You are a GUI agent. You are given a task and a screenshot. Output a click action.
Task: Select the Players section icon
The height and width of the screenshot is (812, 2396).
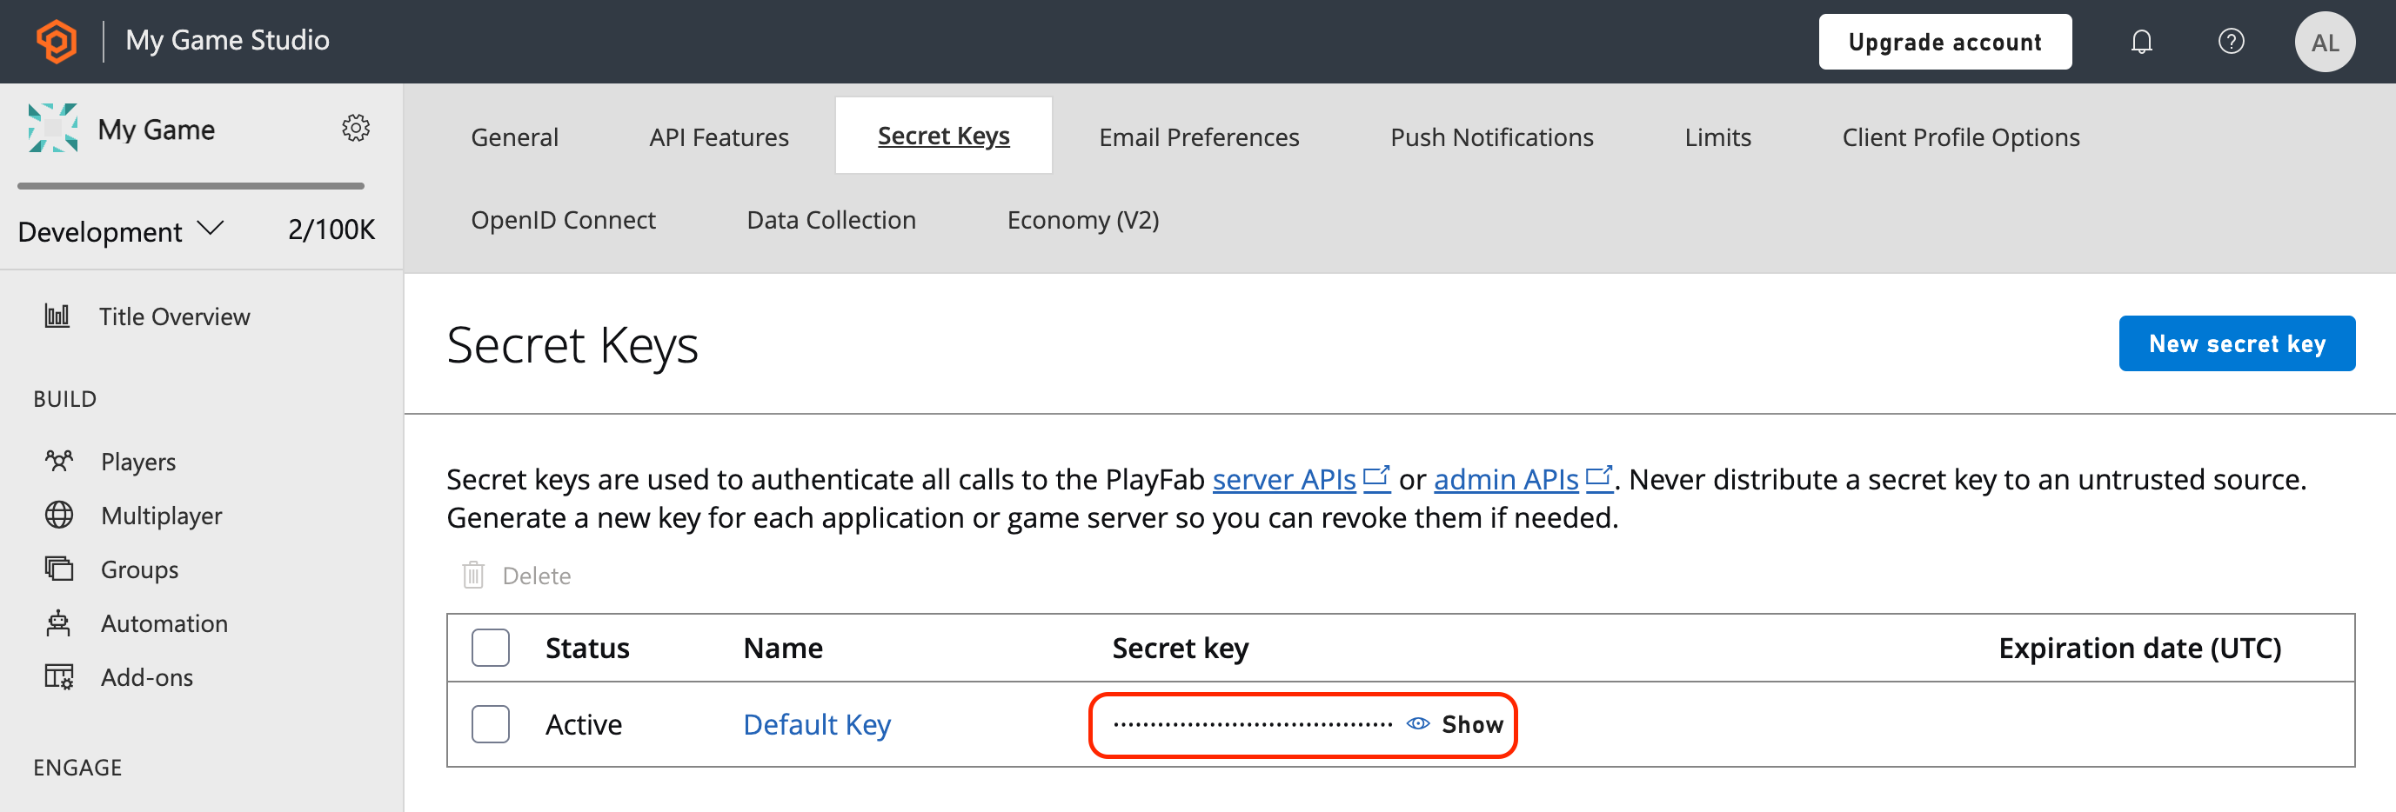57,461
